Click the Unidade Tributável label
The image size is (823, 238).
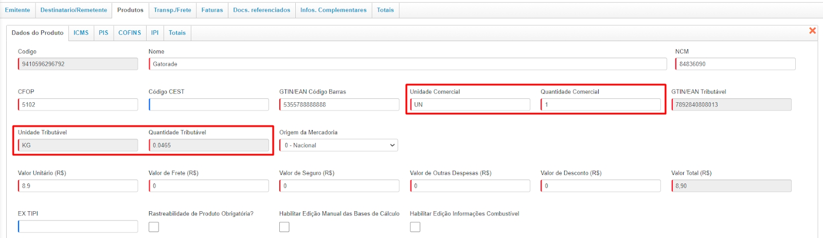click(x=42, y=132)
